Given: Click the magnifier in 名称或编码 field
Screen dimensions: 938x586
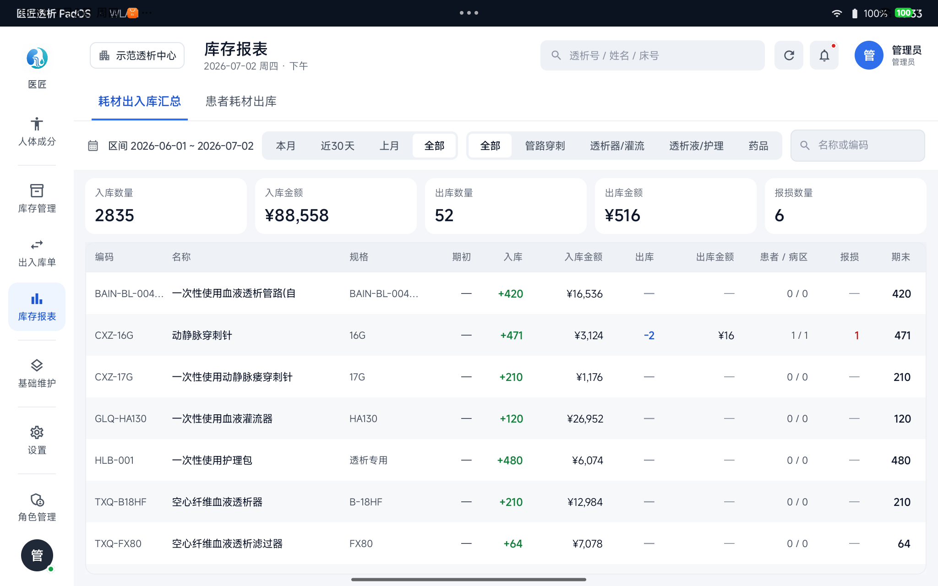Looking at the screenshot, I should [x=805, y=145].
